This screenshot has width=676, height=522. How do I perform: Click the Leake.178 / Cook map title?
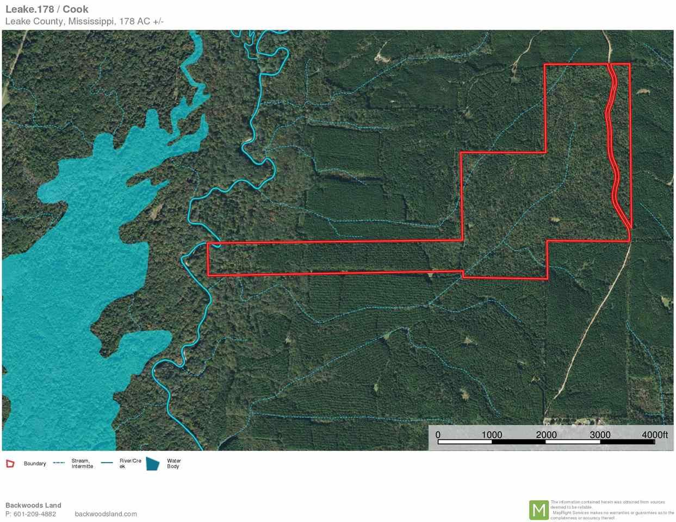point(47,9)
